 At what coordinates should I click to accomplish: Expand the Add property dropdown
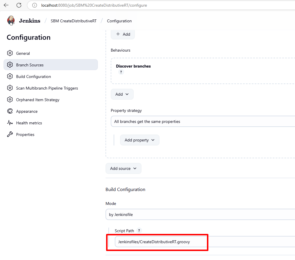tap(140, 140)
